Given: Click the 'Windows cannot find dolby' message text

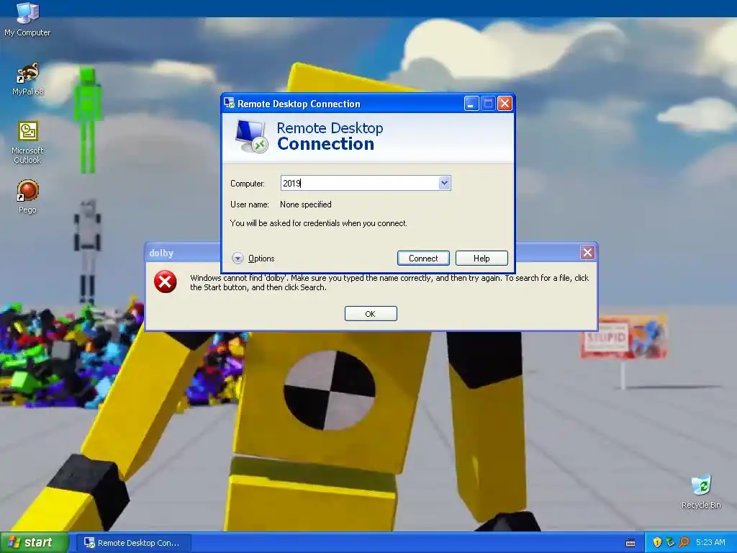Looking at the screenshot, I should [389, 282].
